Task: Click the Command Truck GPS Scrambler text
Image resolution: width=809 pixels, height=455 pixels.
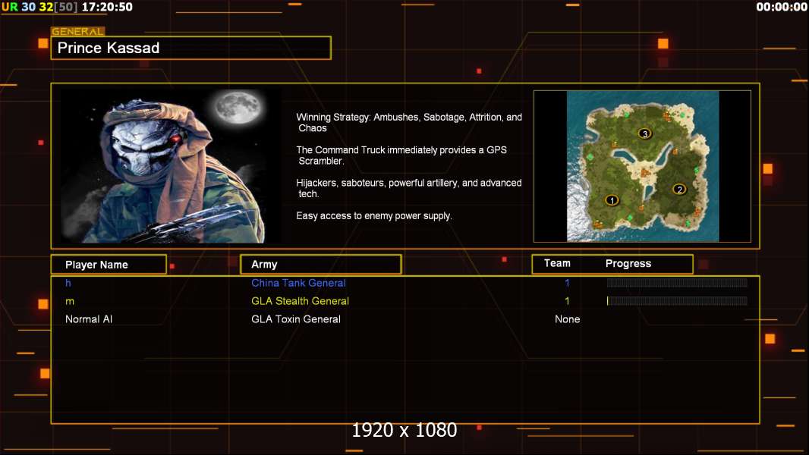Action: pyautogui.click(x=401, y=155)
